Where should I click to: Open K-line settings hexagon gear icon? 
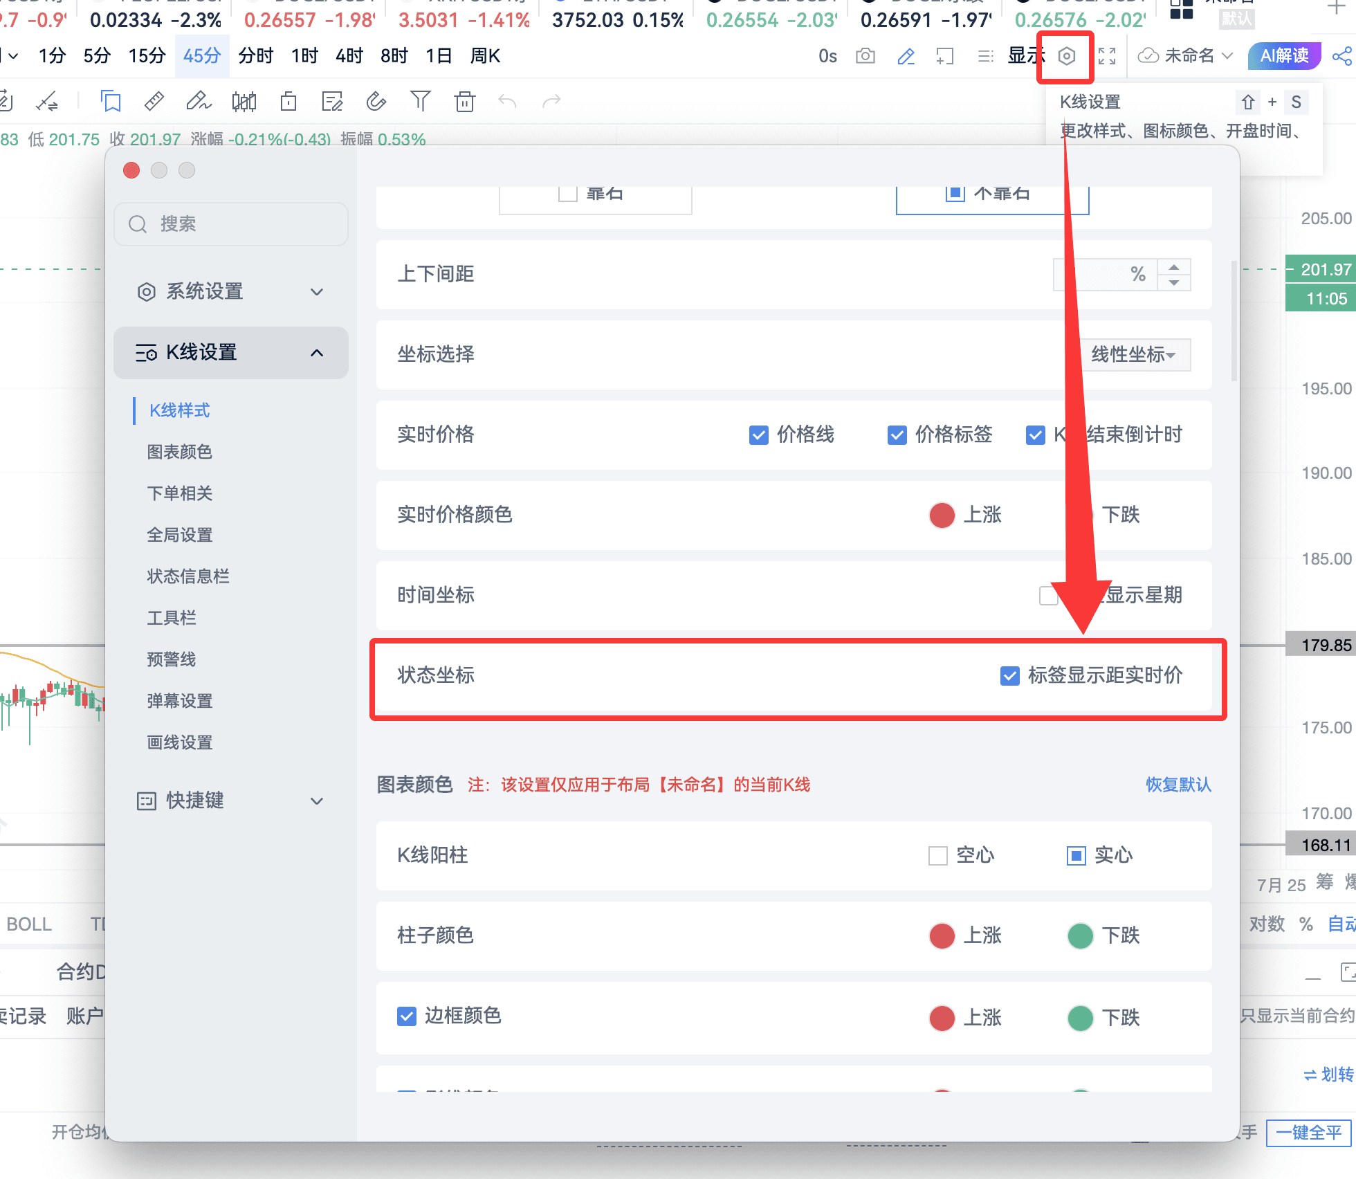1066,56
